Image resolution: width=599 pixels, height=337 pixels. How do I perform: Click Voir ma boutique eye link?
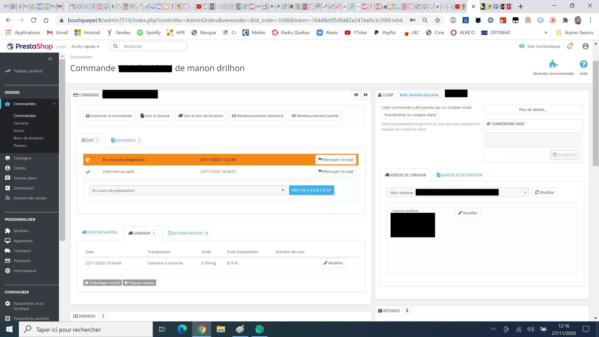540,46
